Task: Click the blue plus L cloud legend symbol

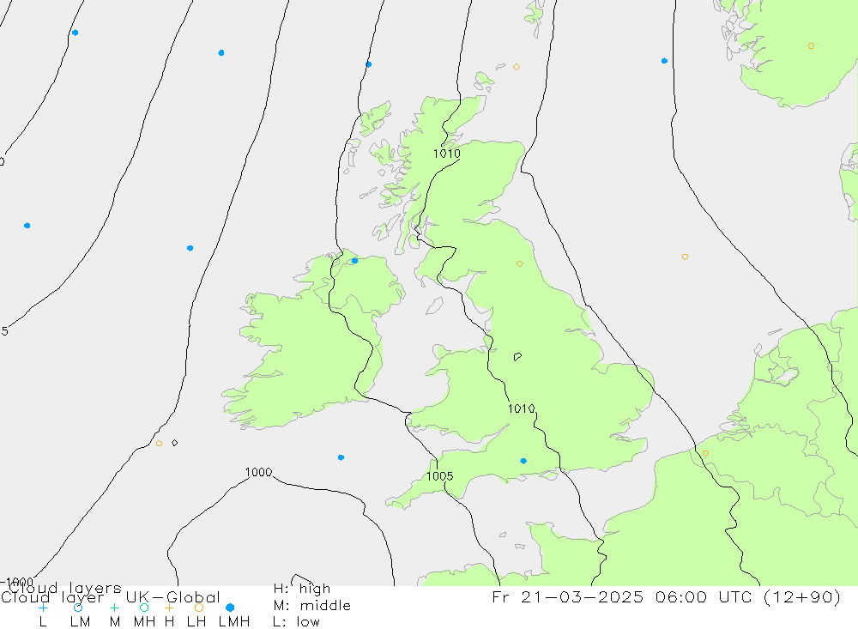Action: (43, 608)
